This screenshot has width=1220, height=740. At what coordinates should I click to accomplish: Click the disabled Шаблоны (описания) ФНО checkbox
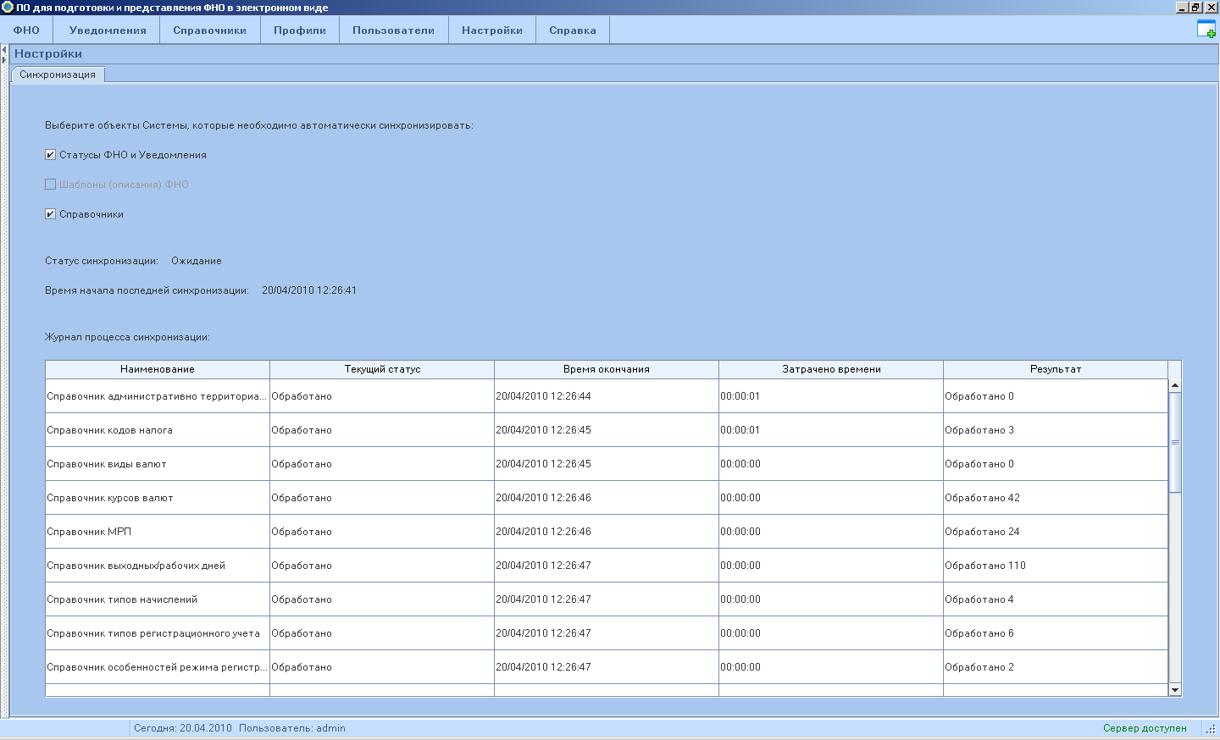pos(51,185)
